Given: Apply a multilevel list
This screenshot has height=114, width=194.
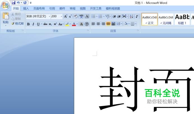Looking at the screenshot, I should 108,16.
